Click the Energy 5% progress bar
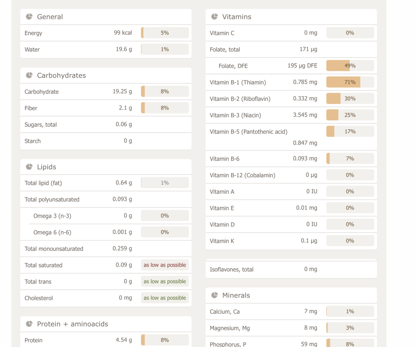 coord(165,32)
